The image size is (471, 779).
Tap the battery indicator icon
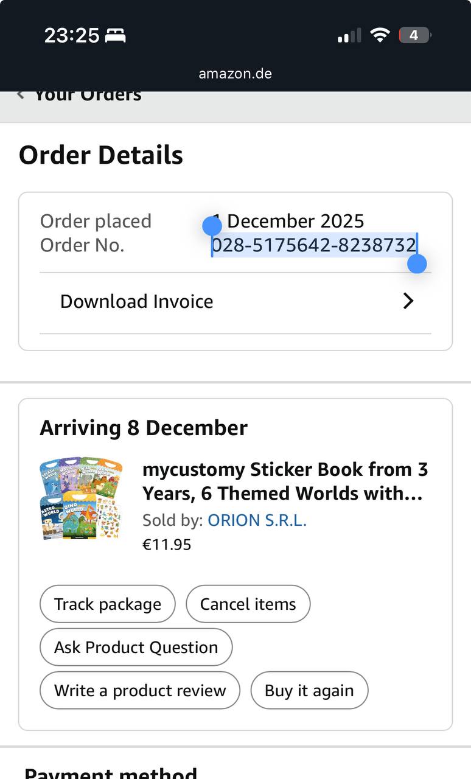(x=414, y=35)
